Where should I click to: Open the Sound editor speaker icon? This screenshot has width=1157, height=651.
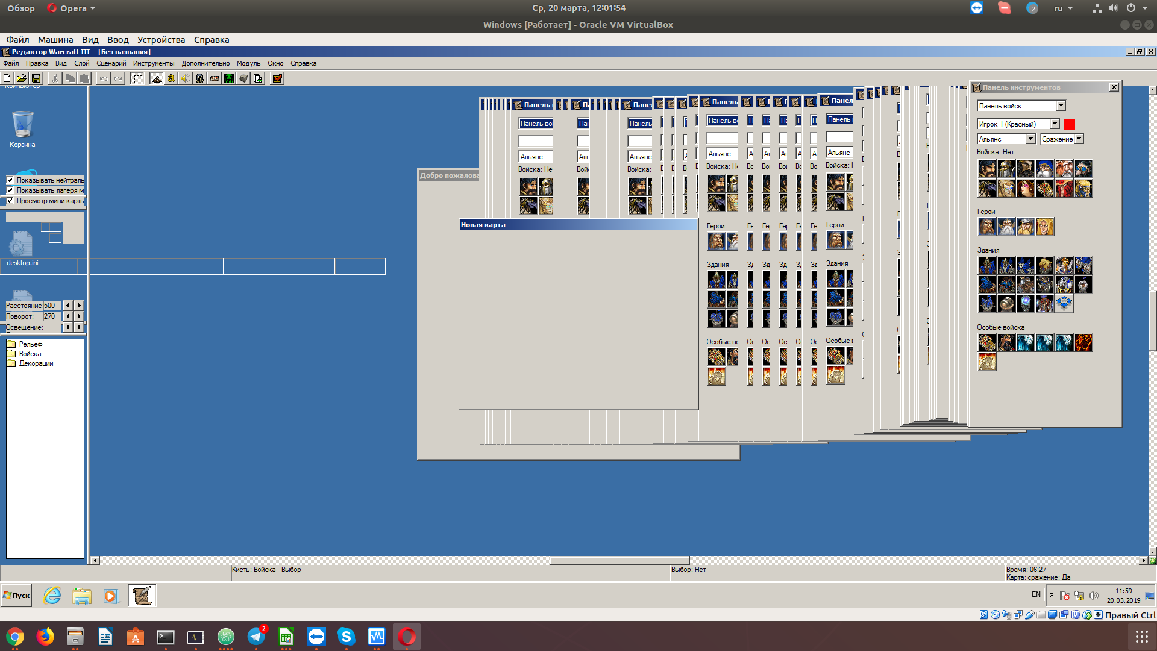tap(186, 78)
